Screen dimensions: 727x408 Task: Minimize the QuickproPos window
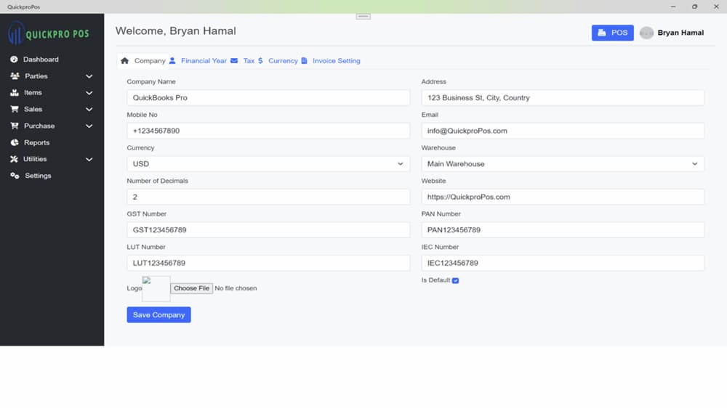672,7
